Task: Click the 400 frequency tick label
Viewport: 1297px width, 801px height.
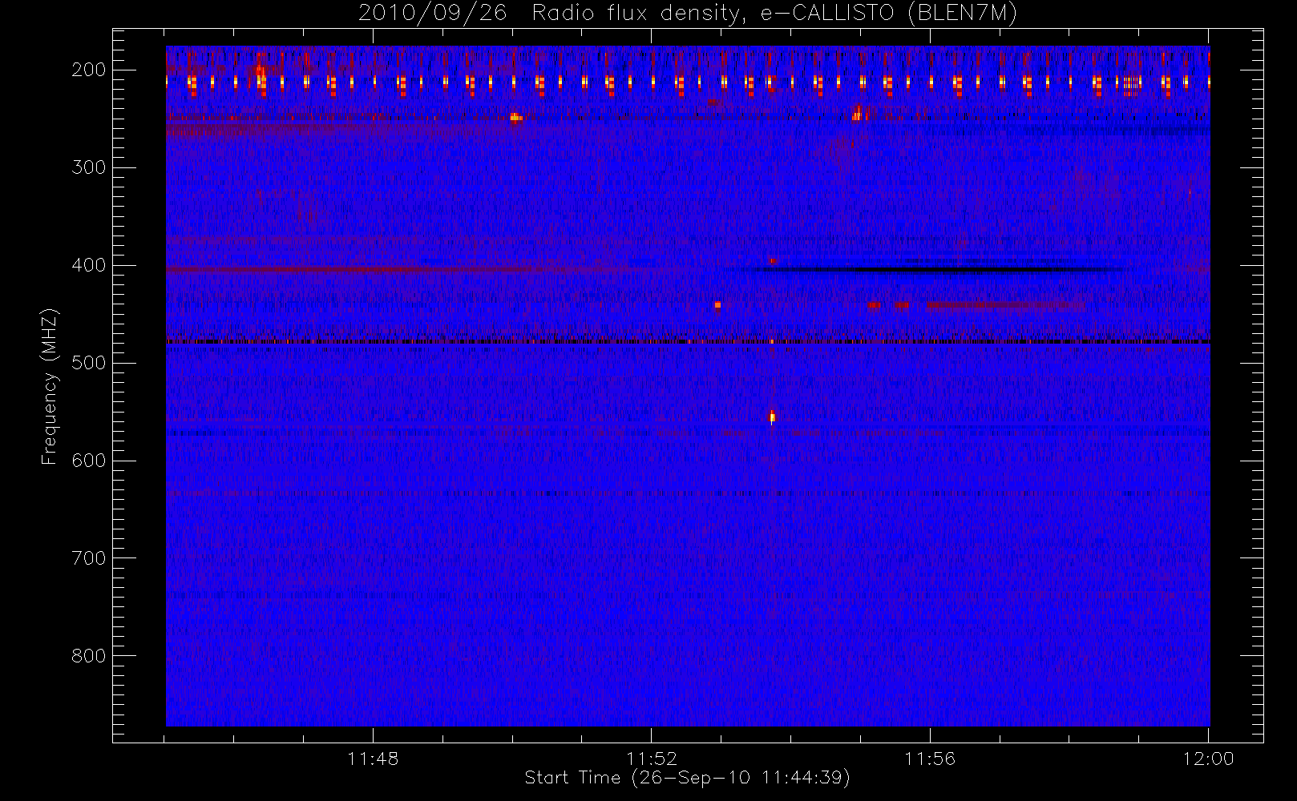Action: 89,265
